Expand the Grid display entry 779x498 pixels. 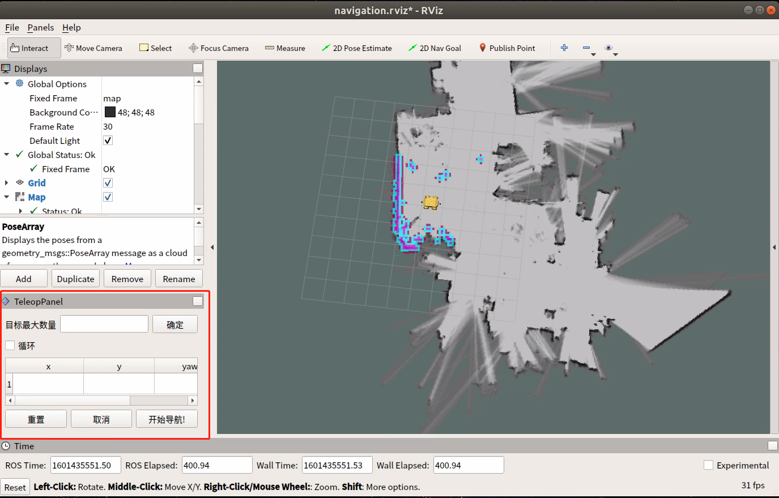[x=7, y=183]
